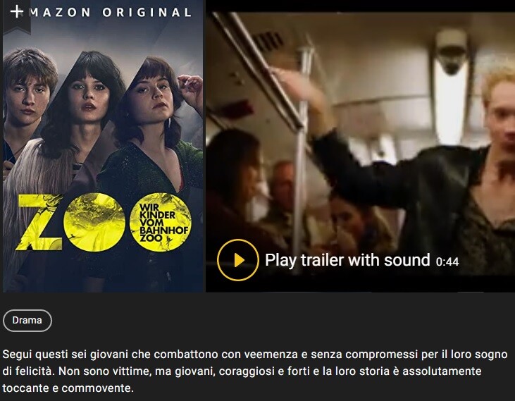Image resolution: width=515 pixels, height=401 pixels.
Task: Open the ZOO series poster via yellow Z
Action: 39,222
